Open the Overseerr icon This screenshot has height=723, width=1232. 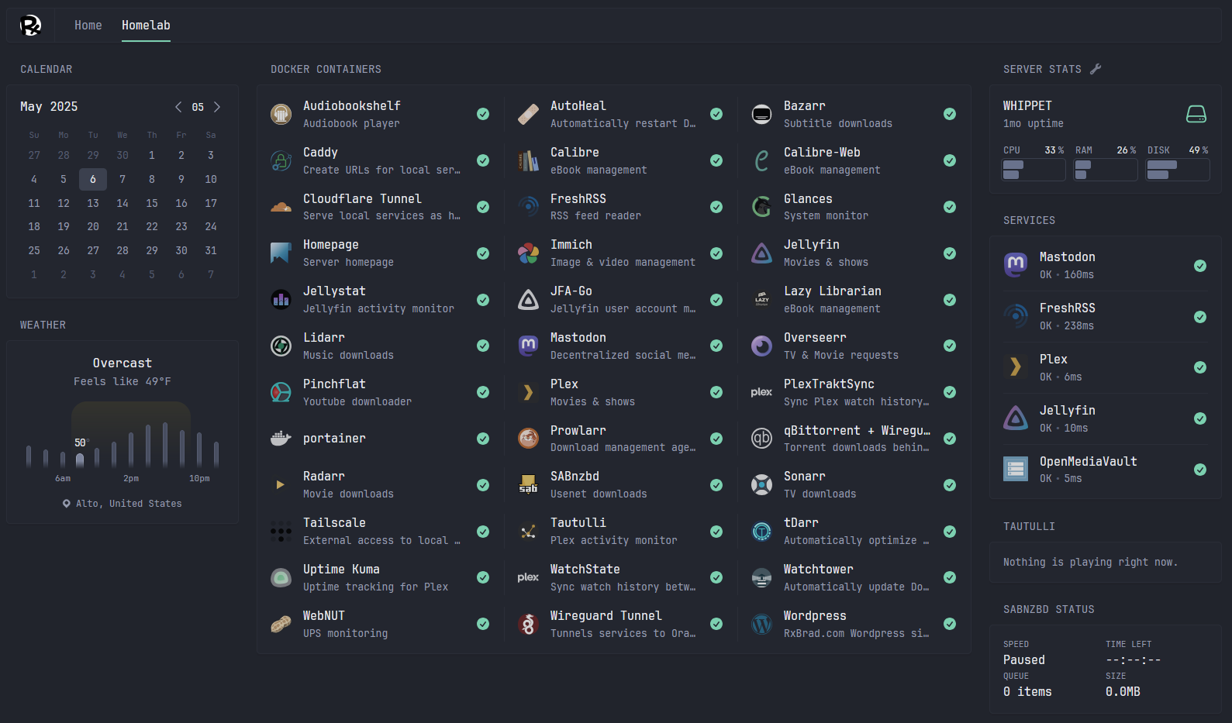click(761, 346)
